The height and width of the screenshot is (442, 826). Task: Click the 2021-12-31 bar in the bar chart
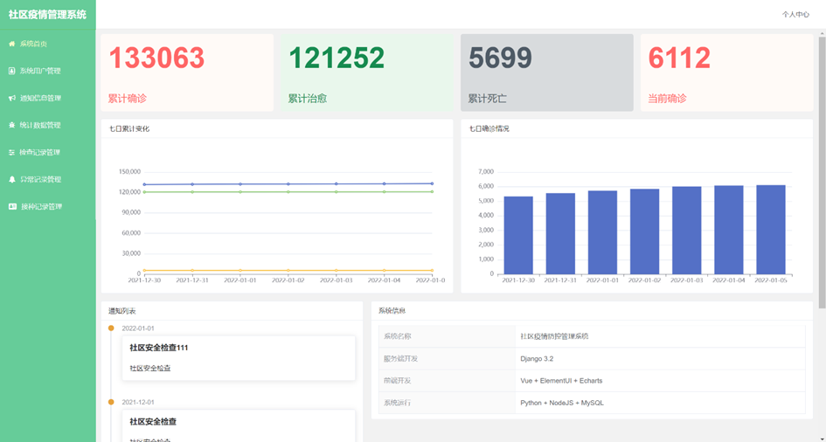[560, 233]
